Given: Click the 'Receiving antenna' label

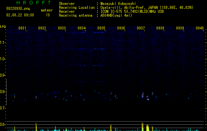Looking at the screenshot, I should click(76, 15).
